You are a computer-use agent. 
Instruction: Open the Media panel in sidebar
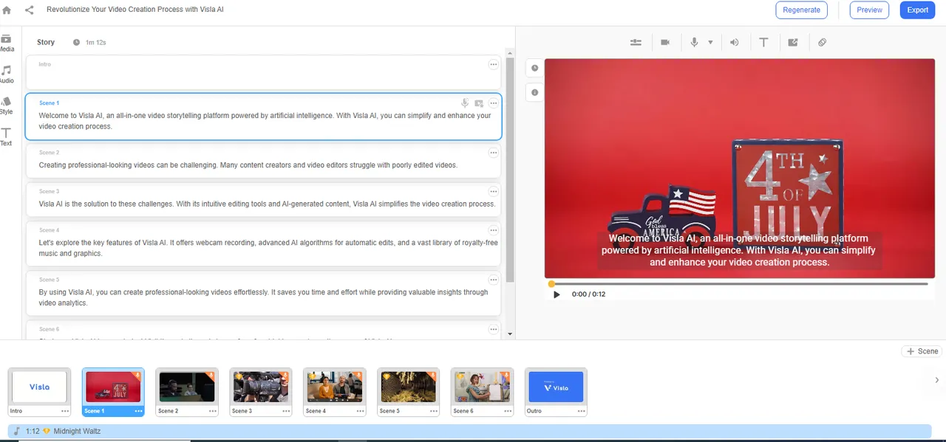click(x=6, y=43)
